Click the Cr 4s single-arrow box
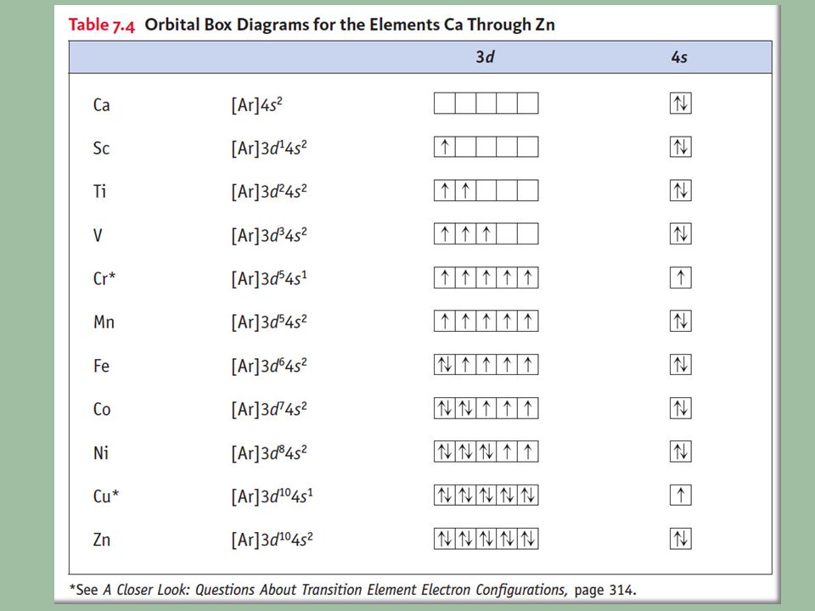Viewport: 815px width, 611px height. click(x=680, y=277)
